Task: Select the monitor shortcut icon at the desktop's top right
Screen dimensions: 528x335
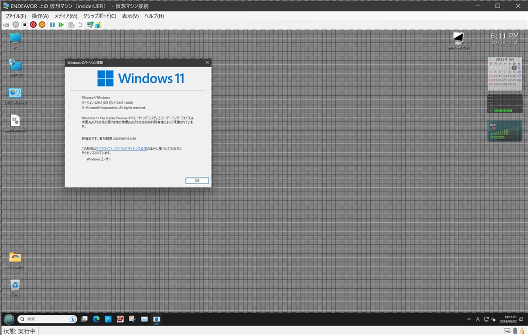Action: coord(458,41)
